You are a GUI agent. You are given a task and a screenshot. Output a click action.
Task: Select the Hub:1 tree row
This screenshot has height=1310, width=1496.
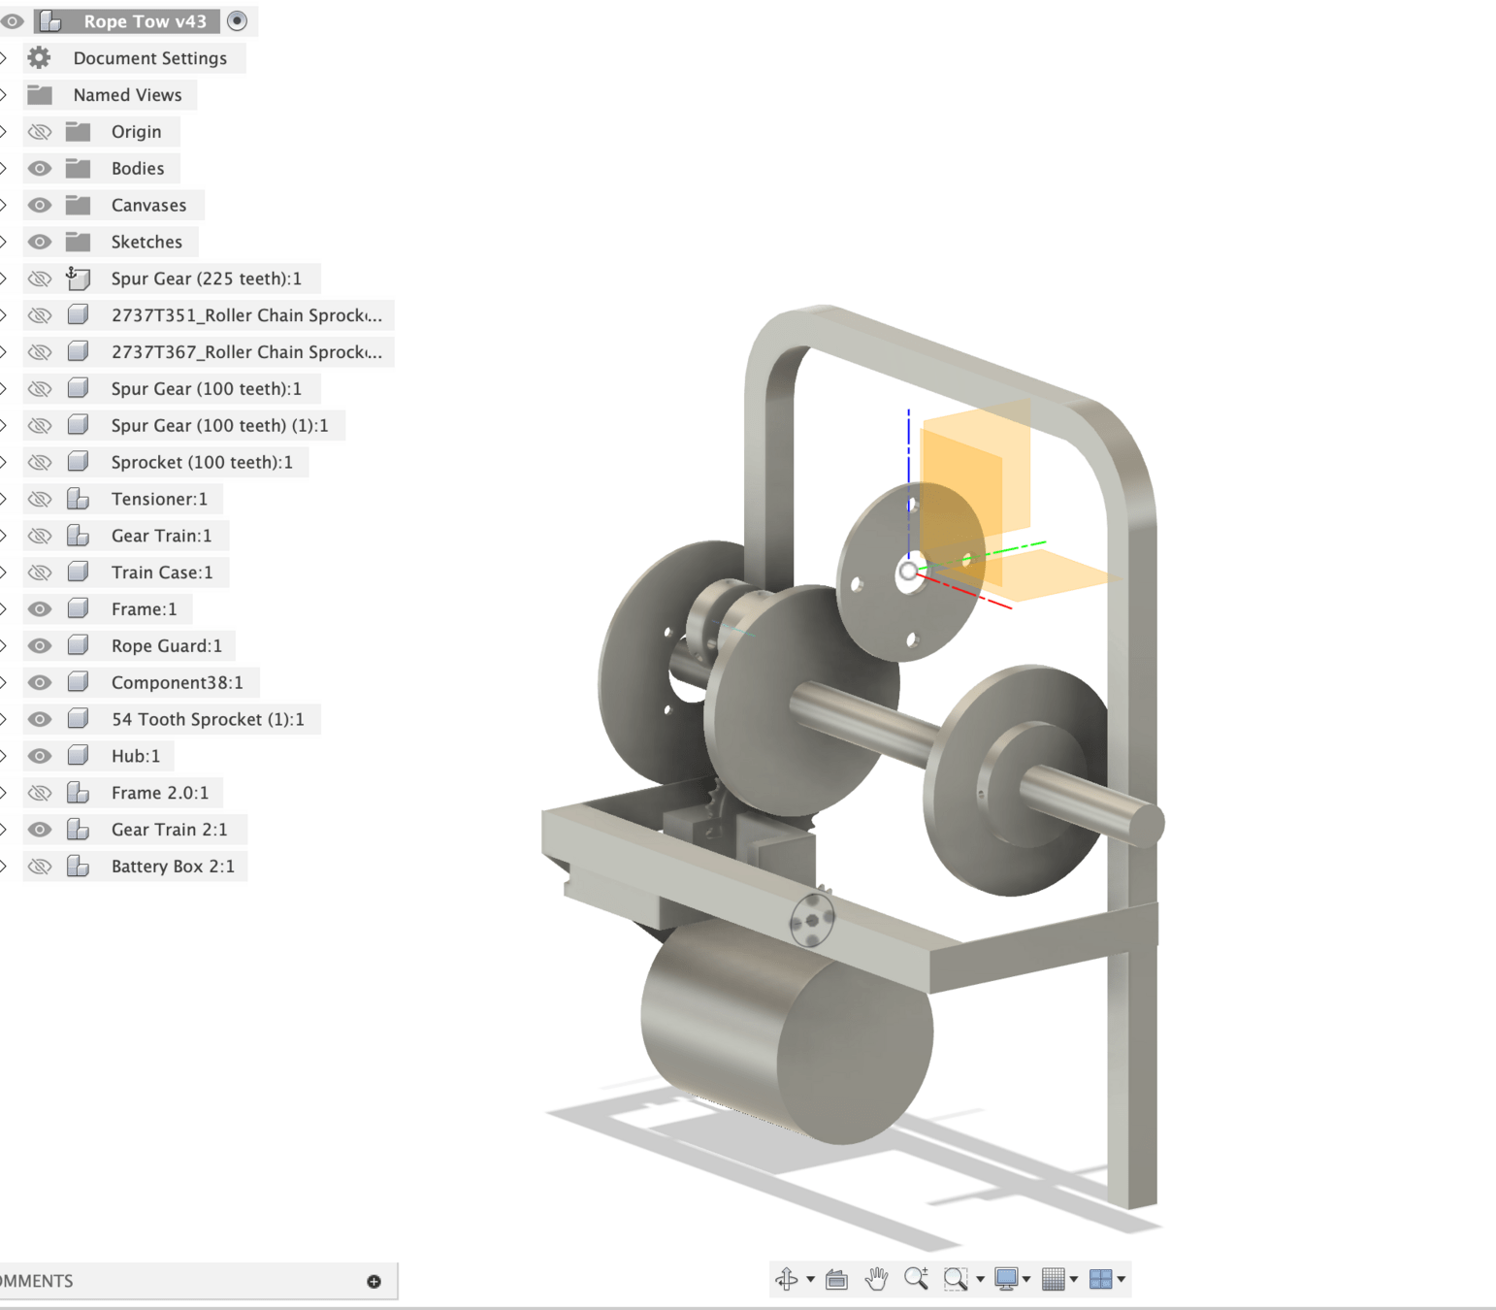[98, 756]
